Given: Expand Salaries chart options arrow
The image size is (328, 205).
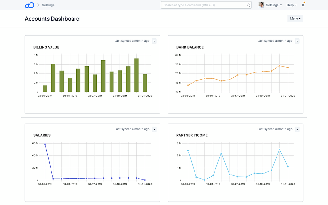Looking at the screenshot, I should 154,129.
